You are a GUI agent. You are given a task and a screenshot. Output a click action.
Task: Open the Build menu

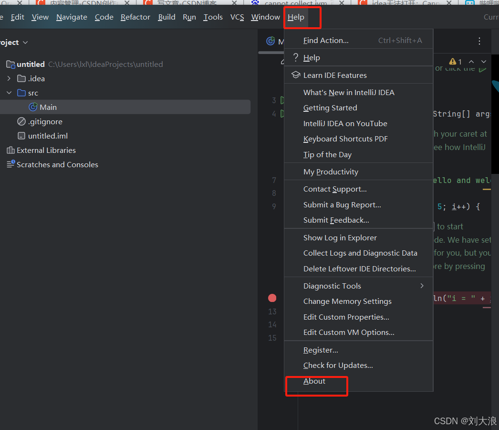pyautogui.click(x=167, y=17)
